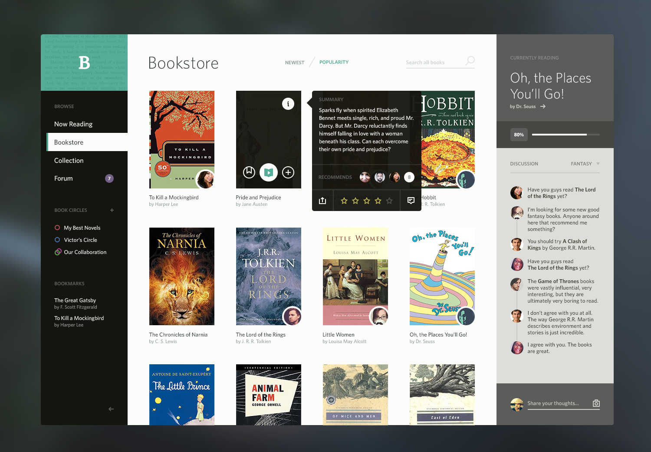Bookmark the Pride and Prejudice book
Viewport: 651px width, 452px height.
[x=249, y=172]
